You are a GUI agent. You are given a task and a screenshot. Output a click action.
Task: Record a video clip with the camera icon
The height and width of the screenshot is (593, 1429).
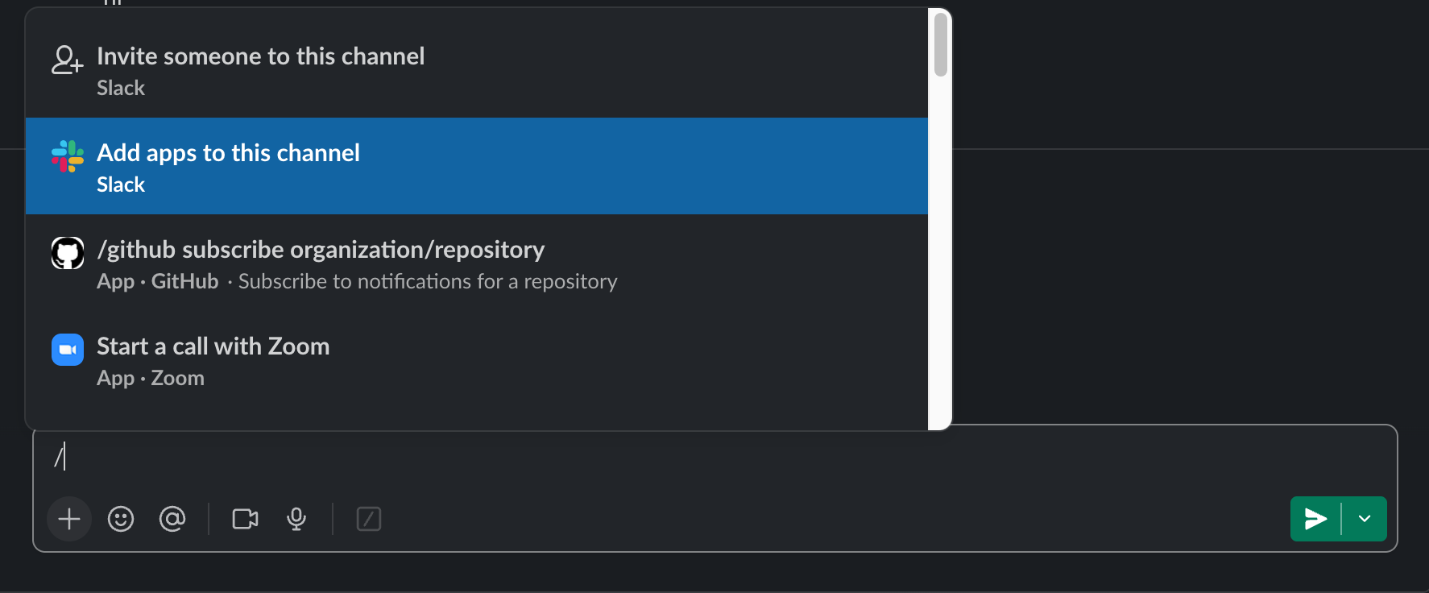[245, 519]
